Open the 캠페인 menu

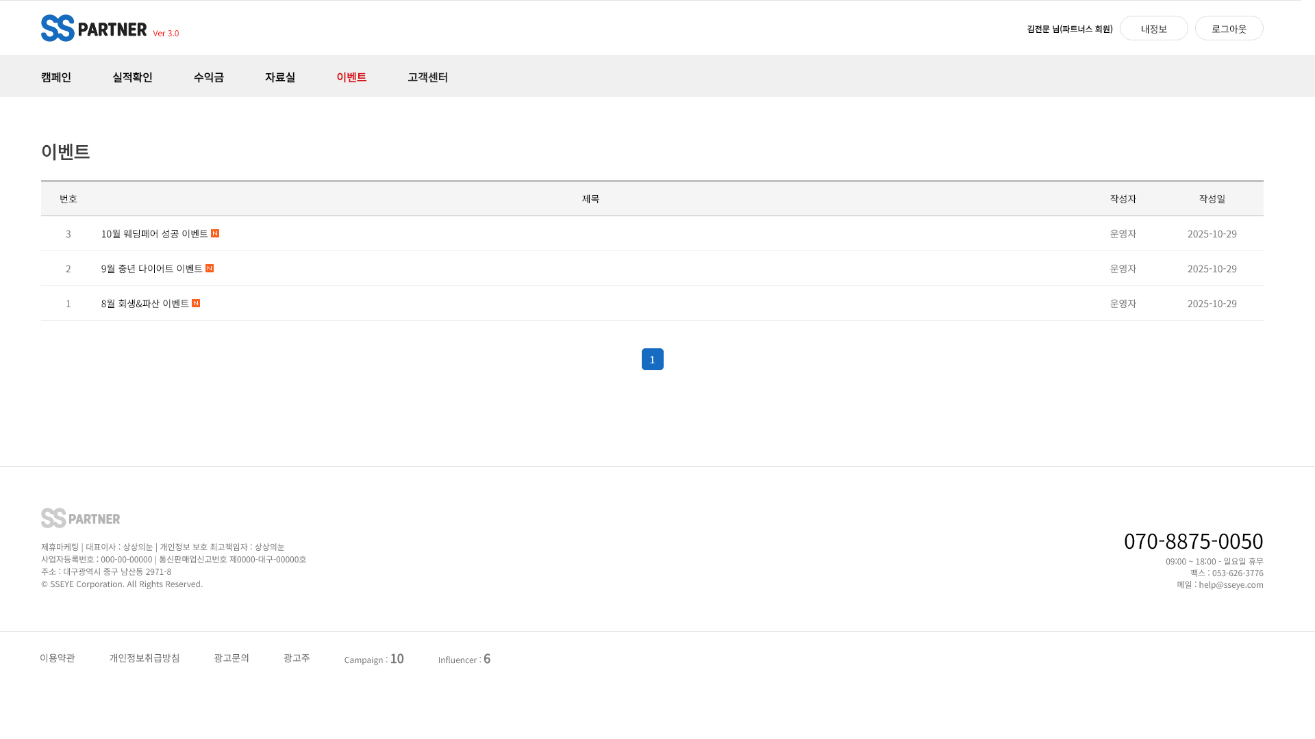[56, 77]
